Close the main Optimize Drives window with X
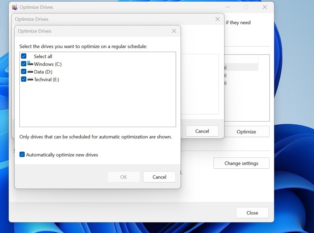 click(x=265, y=7)
